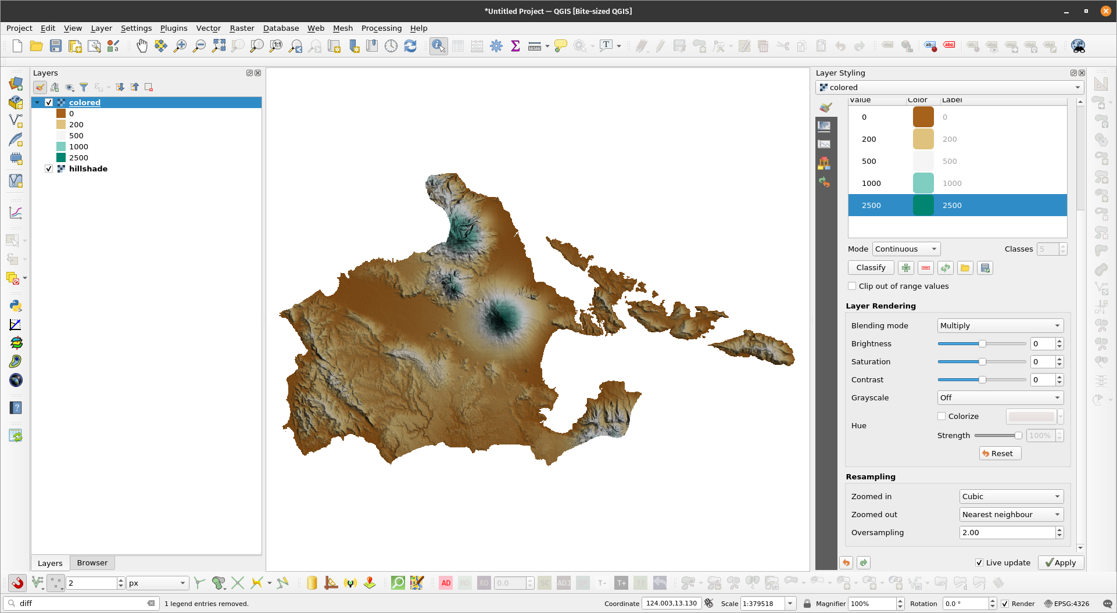The image size is (1117, 613).
Task: Click the Save Project floppy icon
Action: pyautogui.click(x=56, y=46)
